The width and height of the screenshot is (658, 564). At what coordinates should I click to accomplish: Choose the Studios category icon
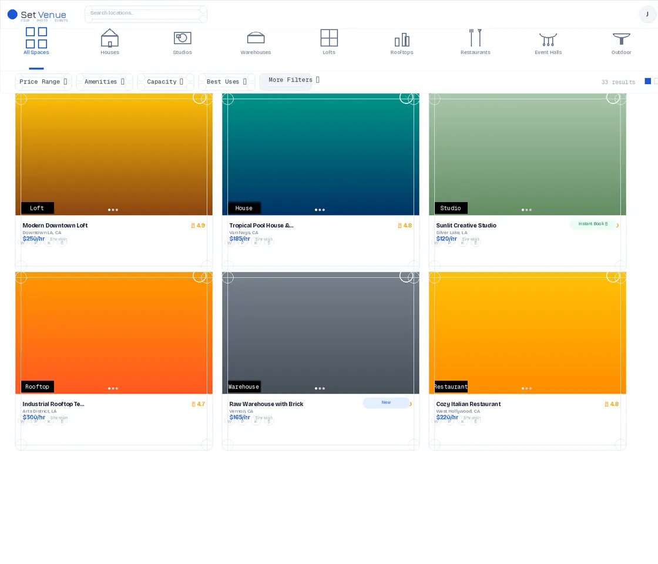point(183,38)
